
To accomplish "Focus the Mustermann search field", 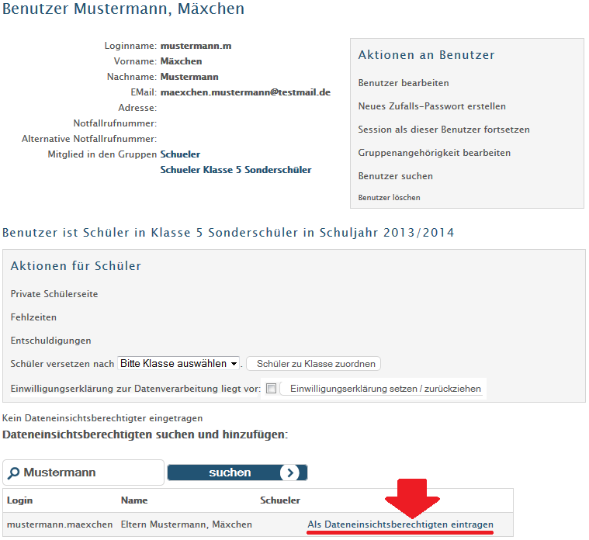I will 83,472.
